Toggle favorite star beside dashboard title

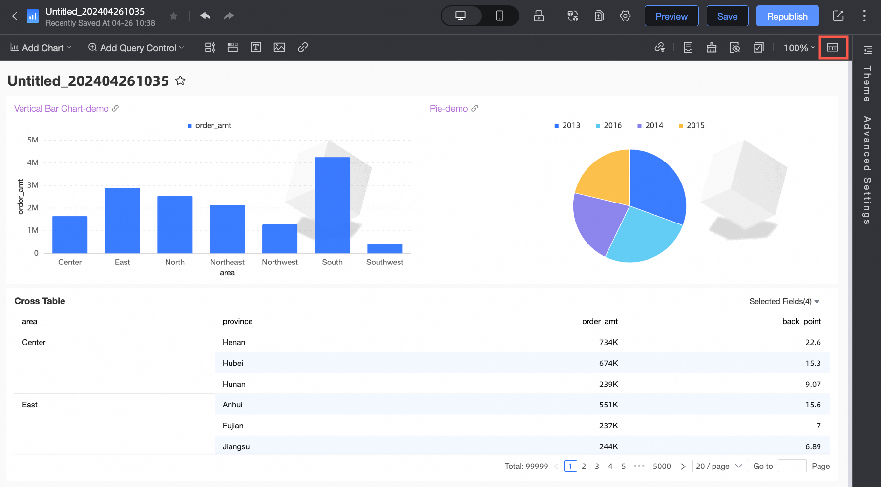(180, 81)
